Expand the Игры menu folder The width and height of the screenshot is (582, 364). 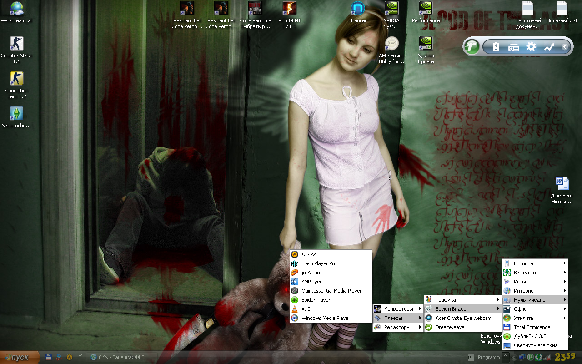tap(535, 282)
